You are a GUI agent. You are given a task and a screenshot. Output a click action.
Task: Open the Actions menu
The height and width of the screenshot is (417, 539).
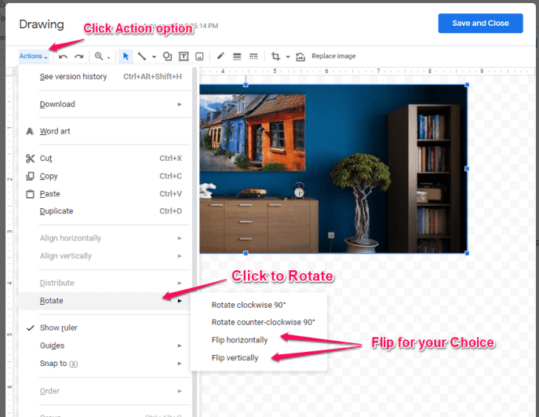pos(33,56)
